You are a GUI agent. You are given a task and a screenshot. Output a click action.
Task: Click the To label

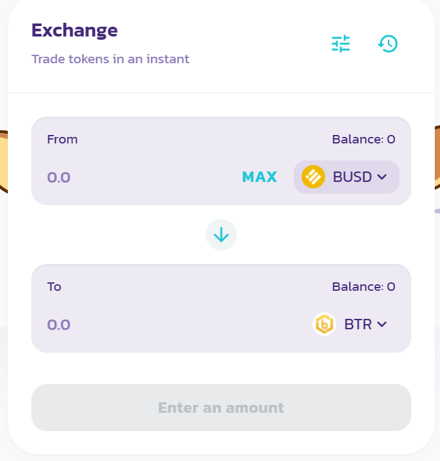pyautogui.click(x=54, y=287)
